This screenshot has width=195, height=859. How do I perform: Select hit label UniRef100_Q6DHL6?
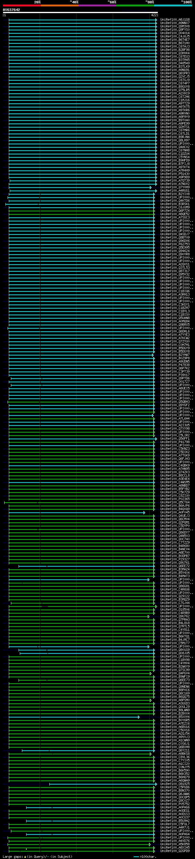pyautogui.click(x=175, y=332)
